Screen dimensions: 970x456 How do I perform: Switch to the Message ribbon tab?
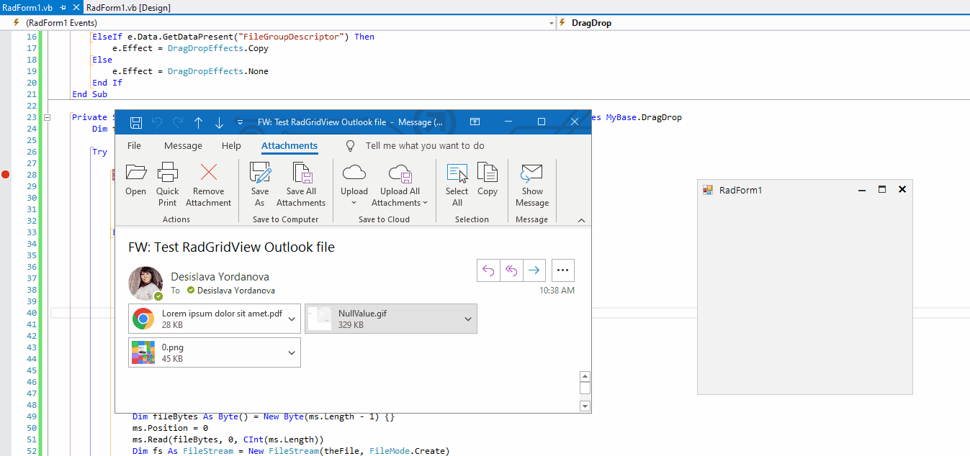[x=183, y=145]
